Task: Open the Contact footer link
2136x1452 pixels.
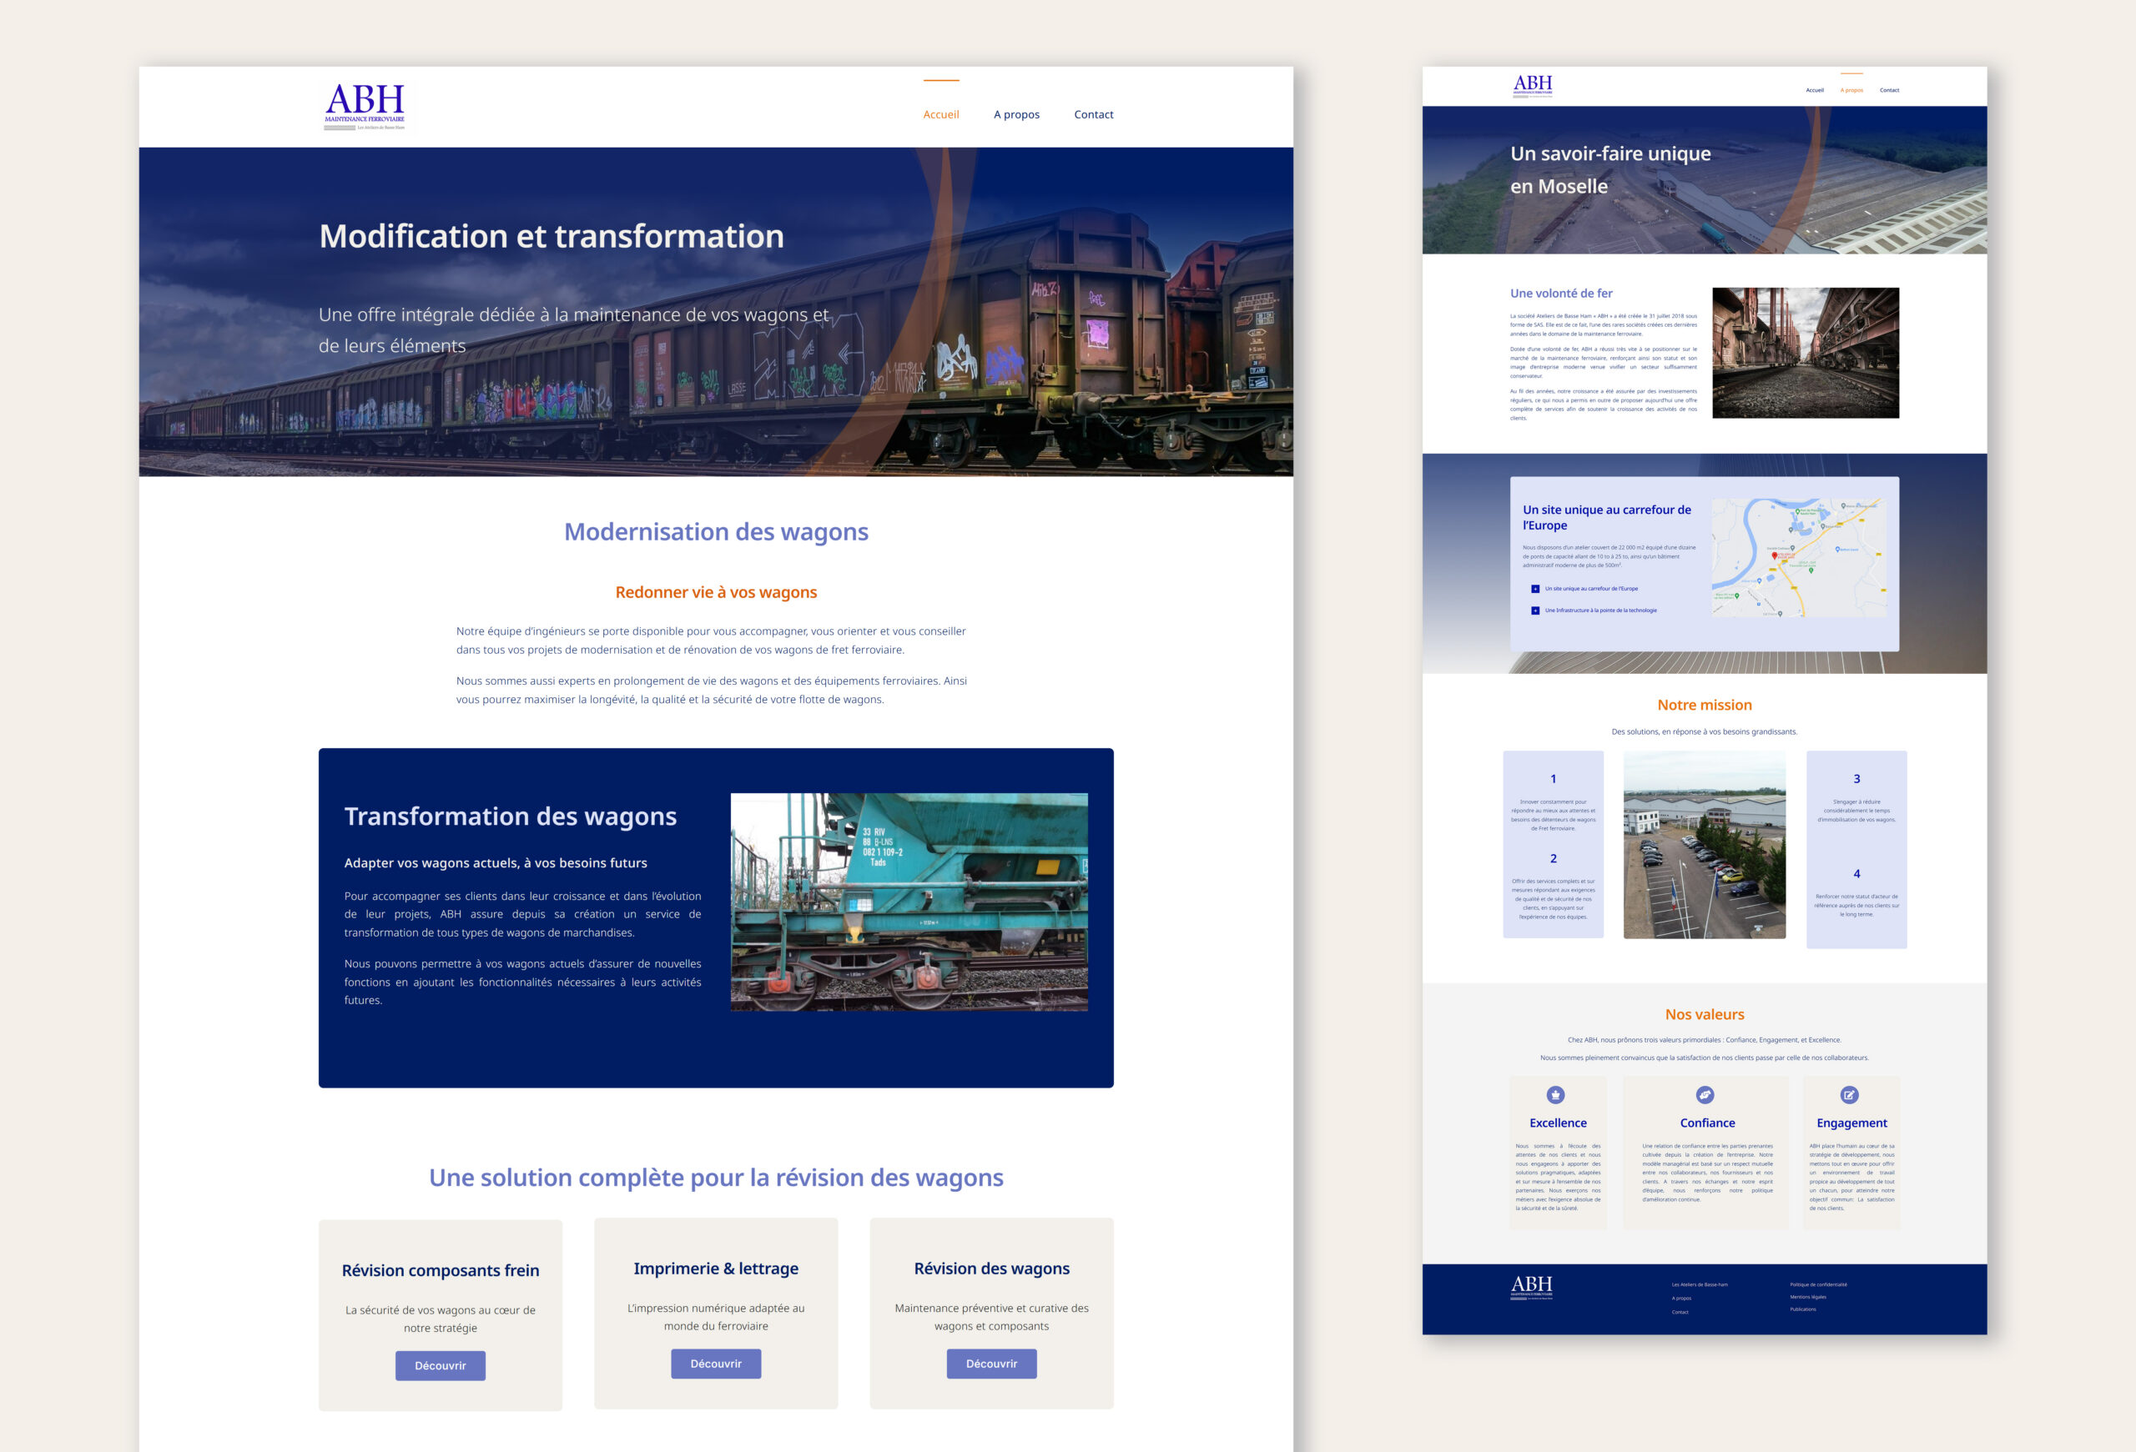Action: [x=1680, y=1313]
